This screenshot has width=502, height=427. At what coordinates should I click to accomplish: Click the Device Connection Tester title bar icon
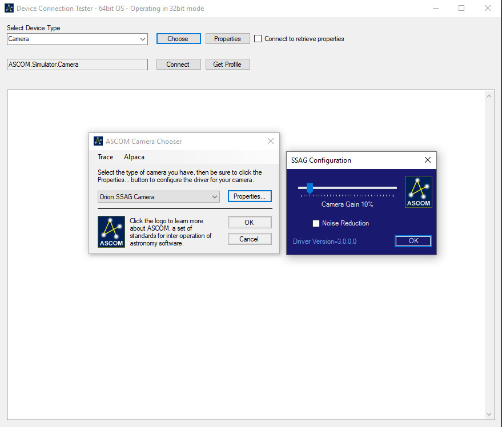[x=9, y=8]
